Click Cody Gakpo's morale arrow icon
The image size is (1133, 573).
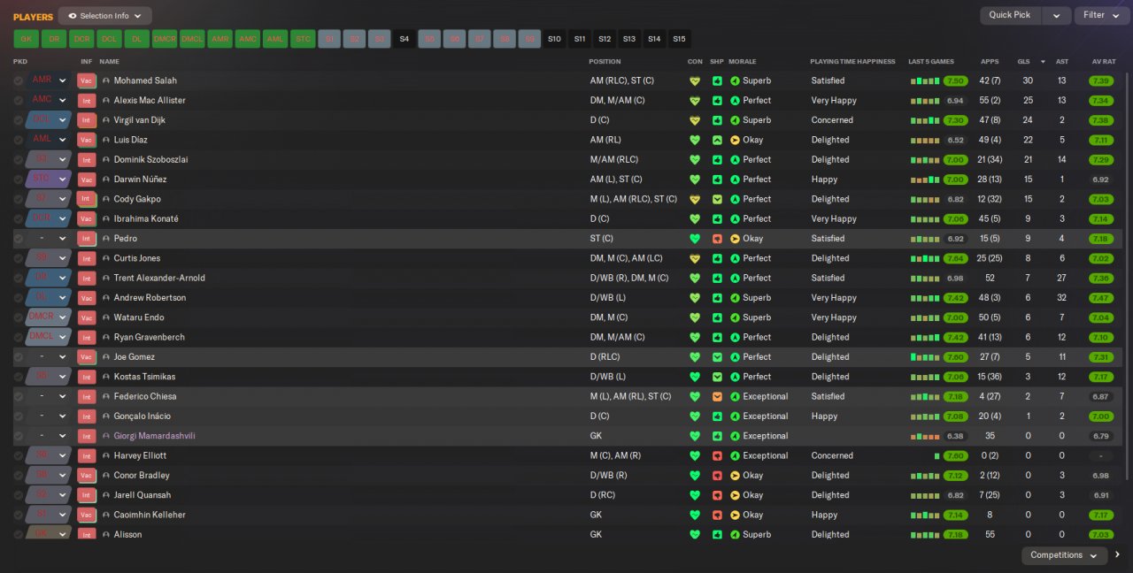735,199
